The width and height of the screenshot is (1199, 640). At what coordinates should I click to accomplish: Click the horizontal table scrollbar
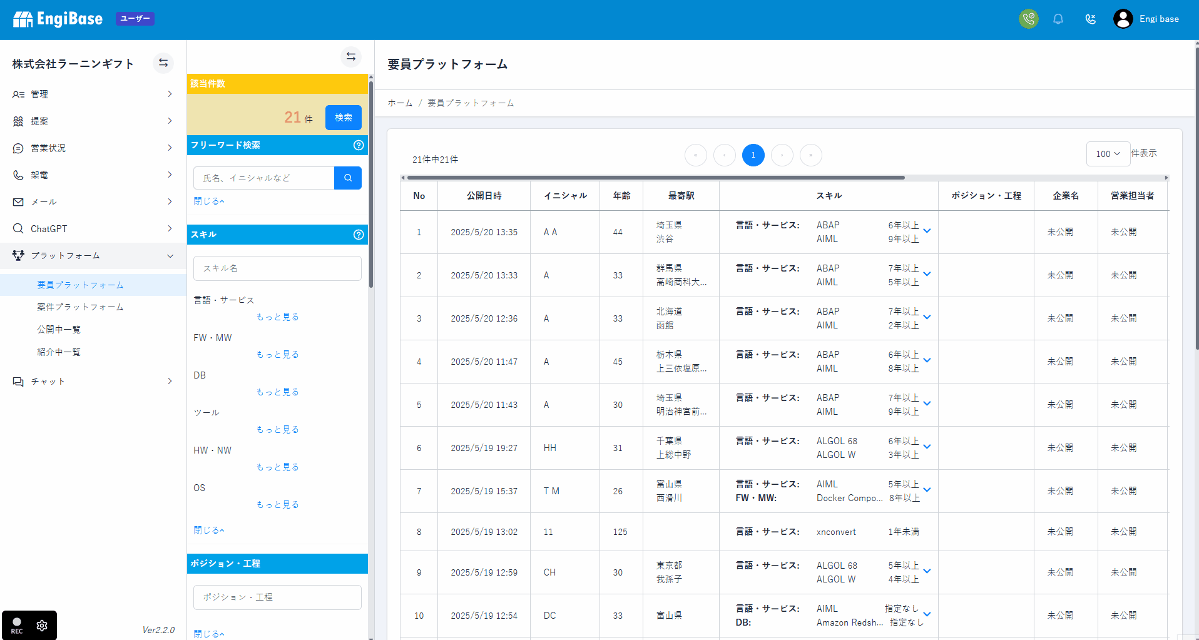655,178
